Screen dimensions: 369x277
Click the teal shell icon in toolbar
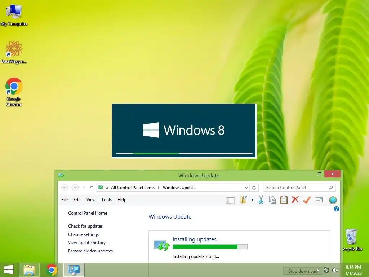tap(333, 200)
